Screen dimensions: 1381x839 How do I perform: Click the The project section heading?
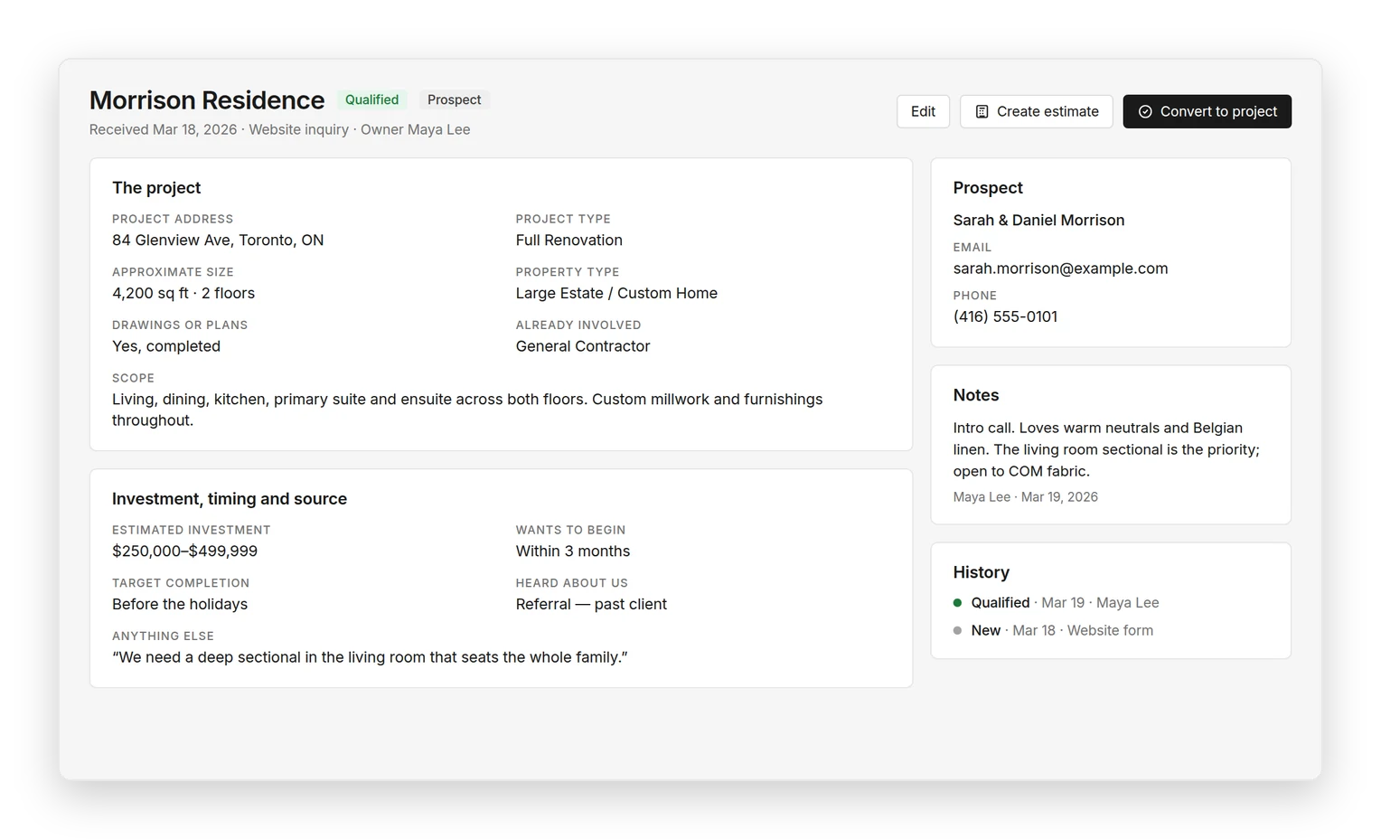(x=156, y=187)
